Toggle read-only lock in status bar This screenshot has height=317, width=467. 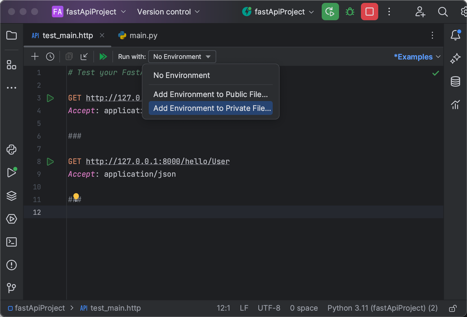click(453, 308)
